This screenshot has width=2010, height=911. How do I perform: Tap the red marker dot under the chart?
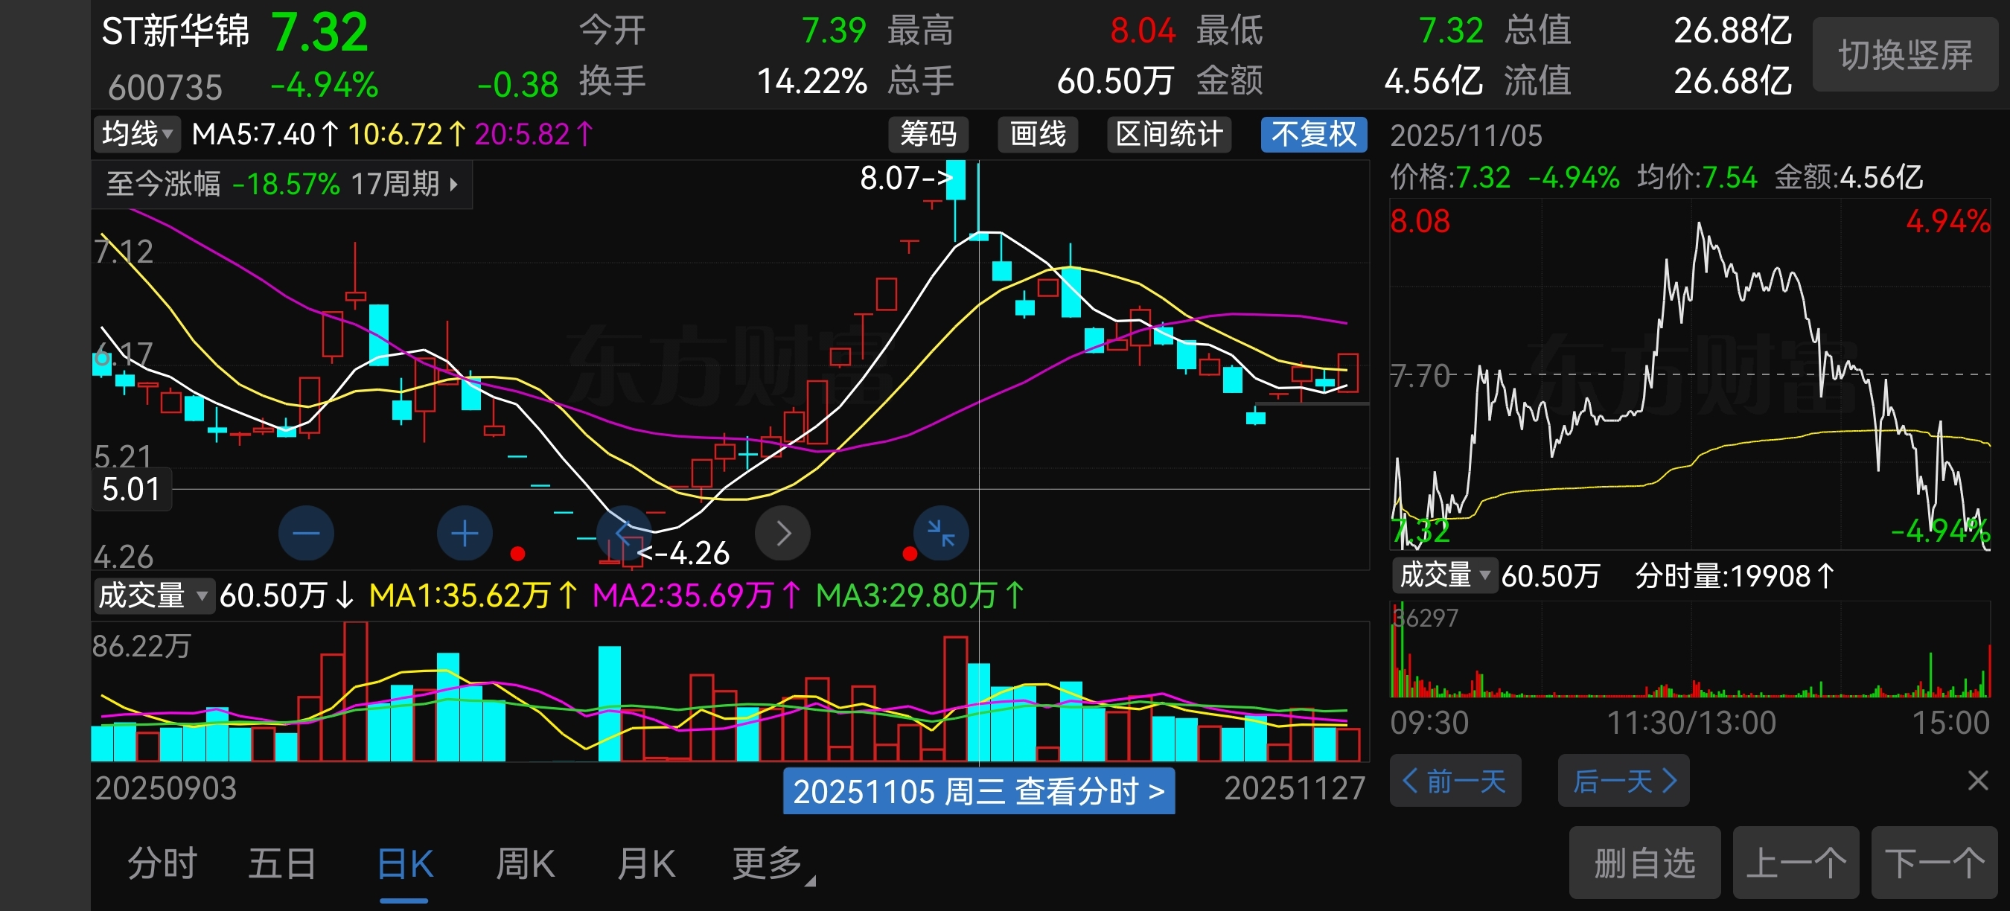tap(517, 554)
